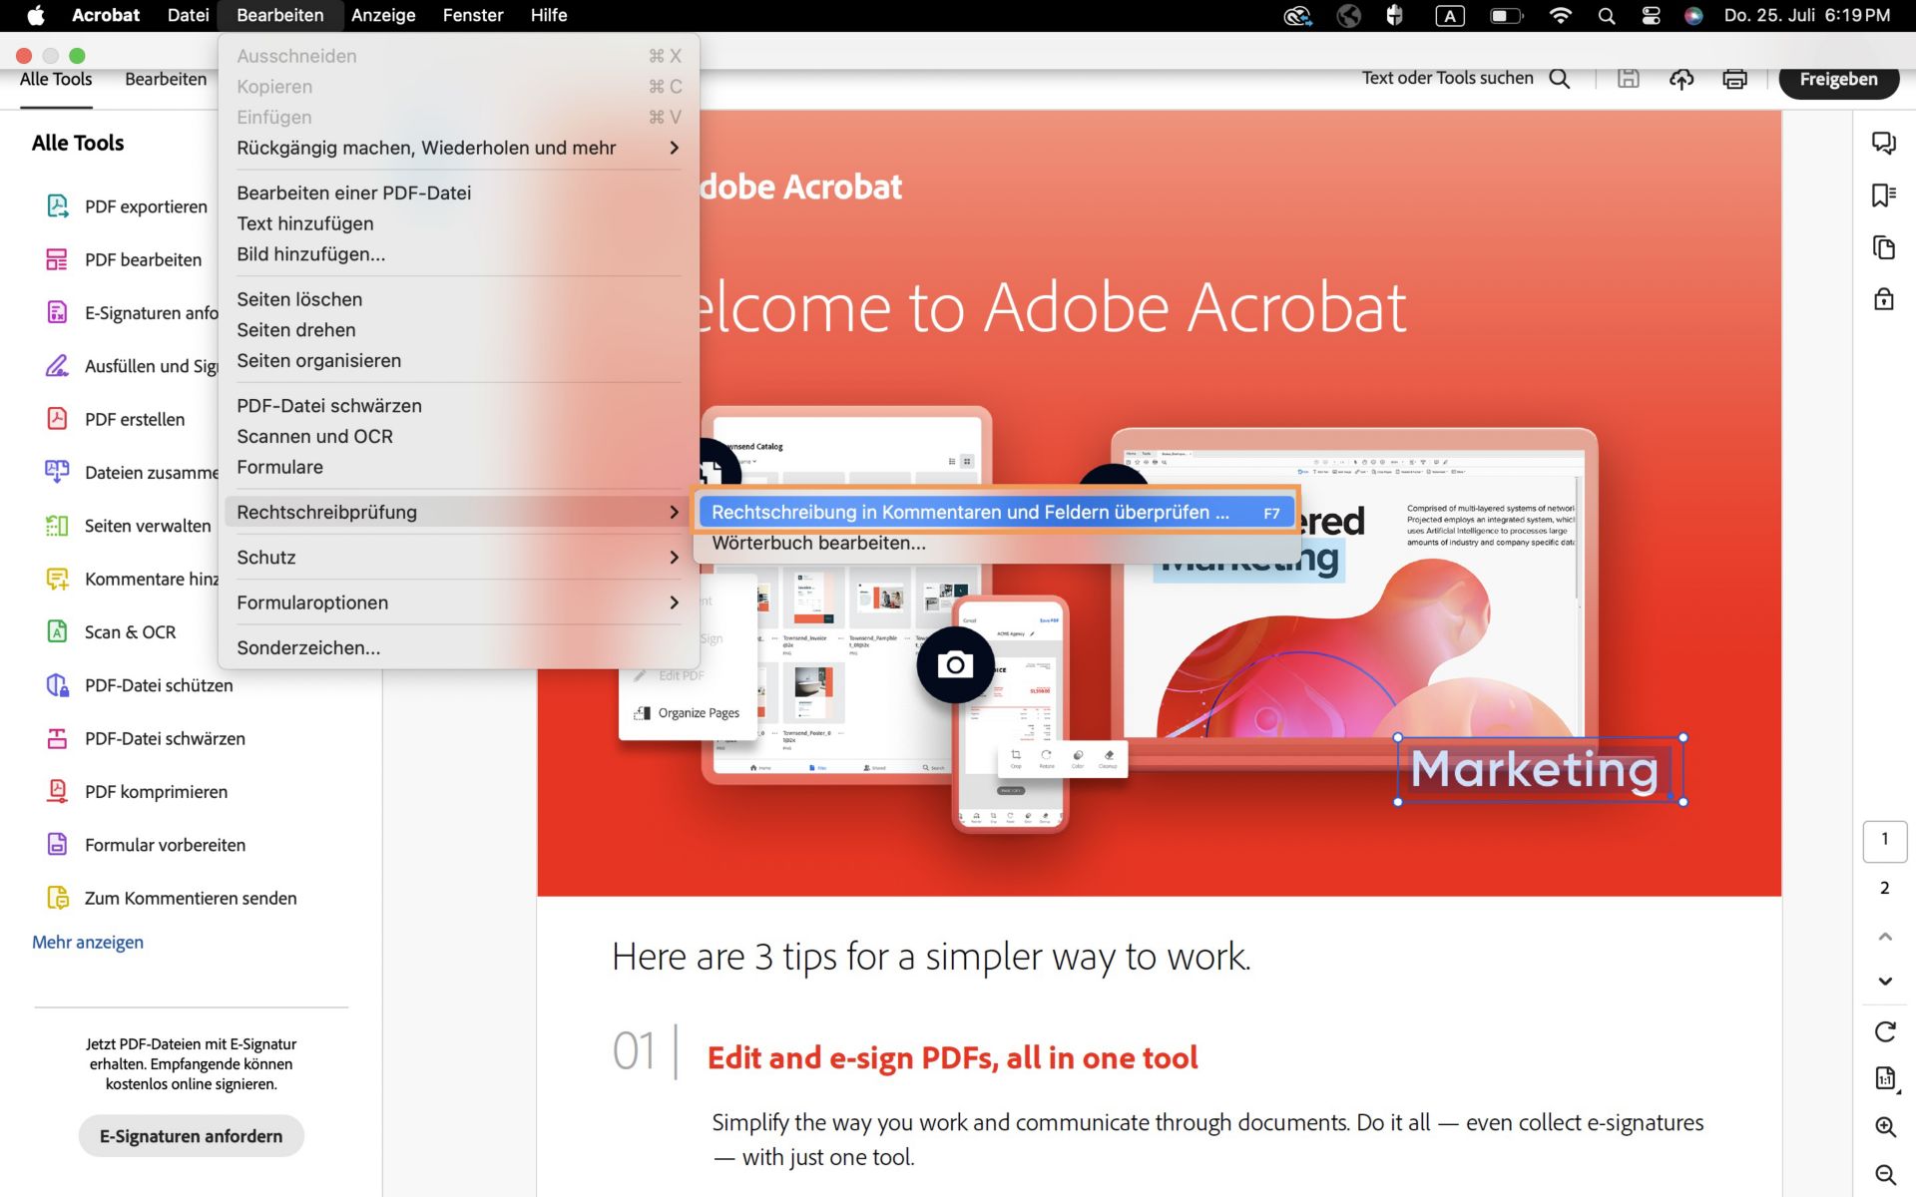
Task: Click the Freigeben button
Action: (x=1838, y=79)
